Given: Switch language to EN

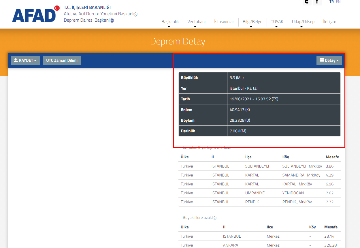Looking at the screenshot, I should coord(338,2).
